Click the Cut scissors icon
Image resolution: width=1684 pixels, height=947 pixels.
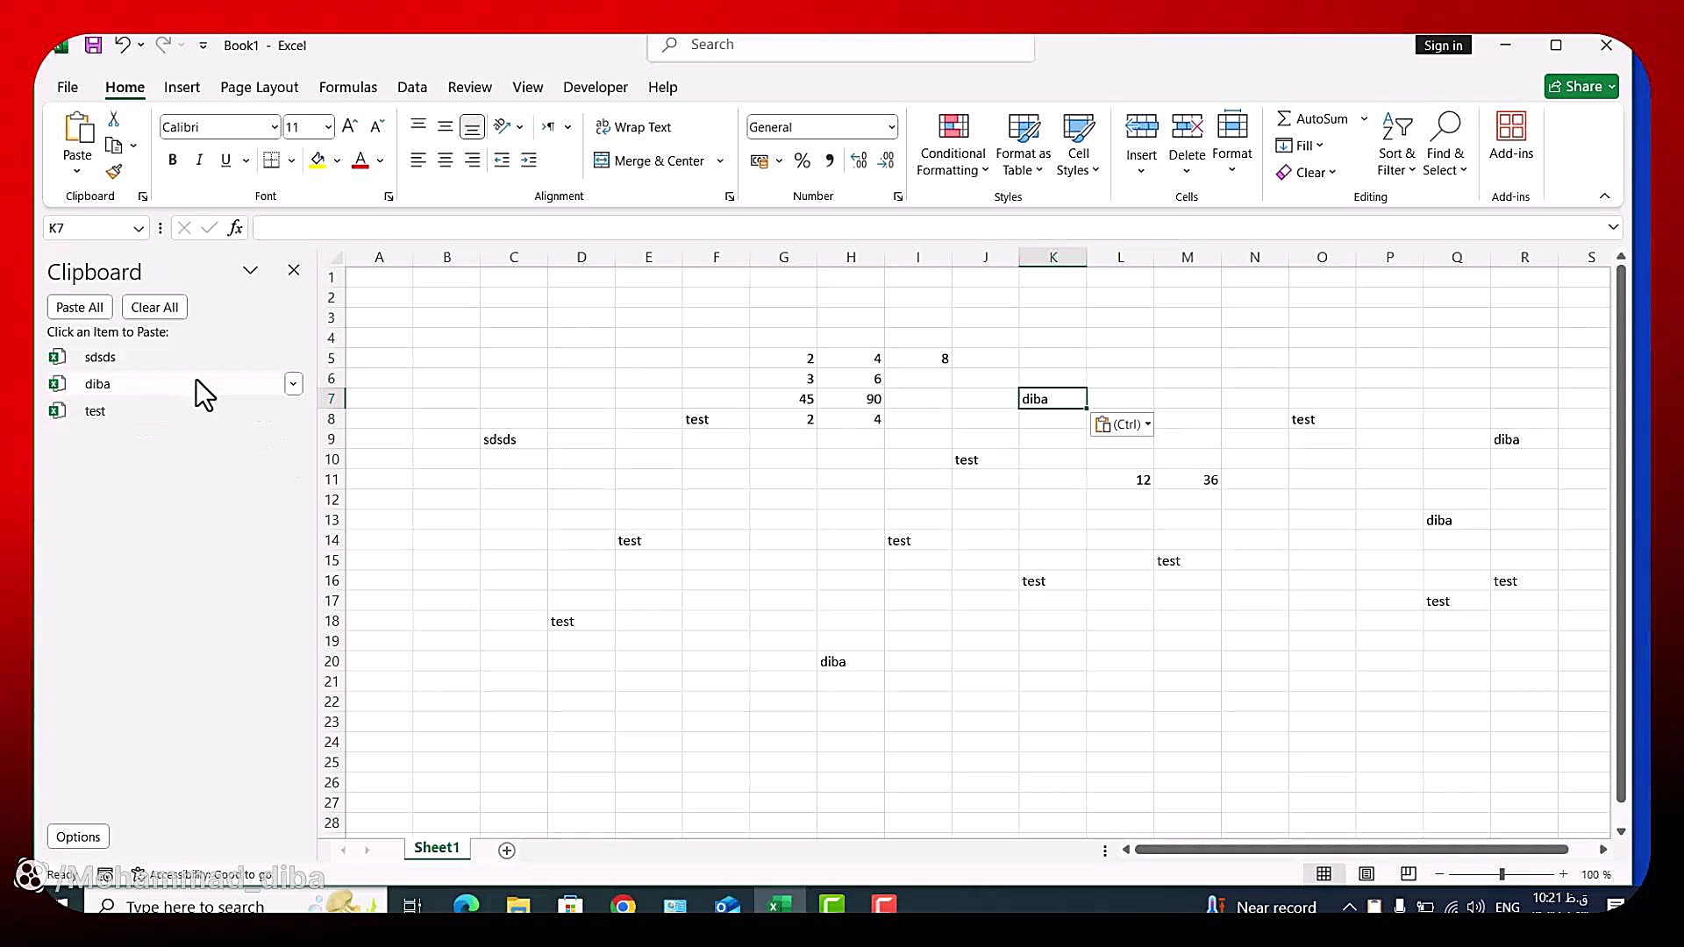(x=114, y=119)
